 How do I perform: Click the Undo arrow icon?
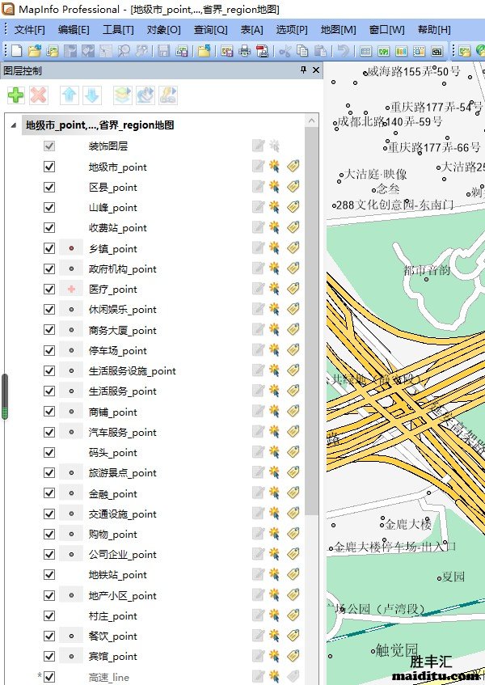coord(343,51)
